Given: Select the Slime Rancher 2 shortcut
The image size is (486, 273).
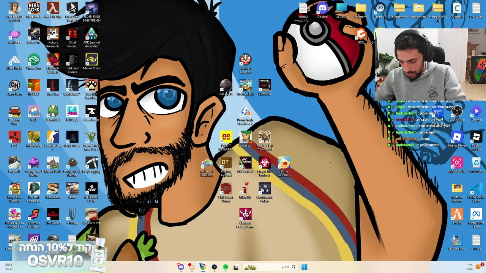Looking at the screenshot, I should click(x=284, y=166).
